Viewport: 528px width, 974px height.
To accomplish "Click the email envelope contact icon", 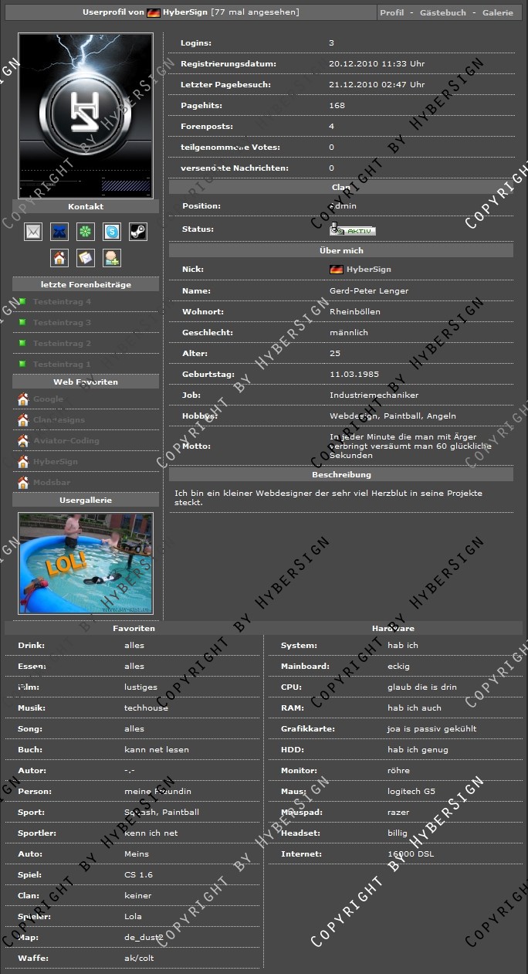I will click(x=33, y=232).
